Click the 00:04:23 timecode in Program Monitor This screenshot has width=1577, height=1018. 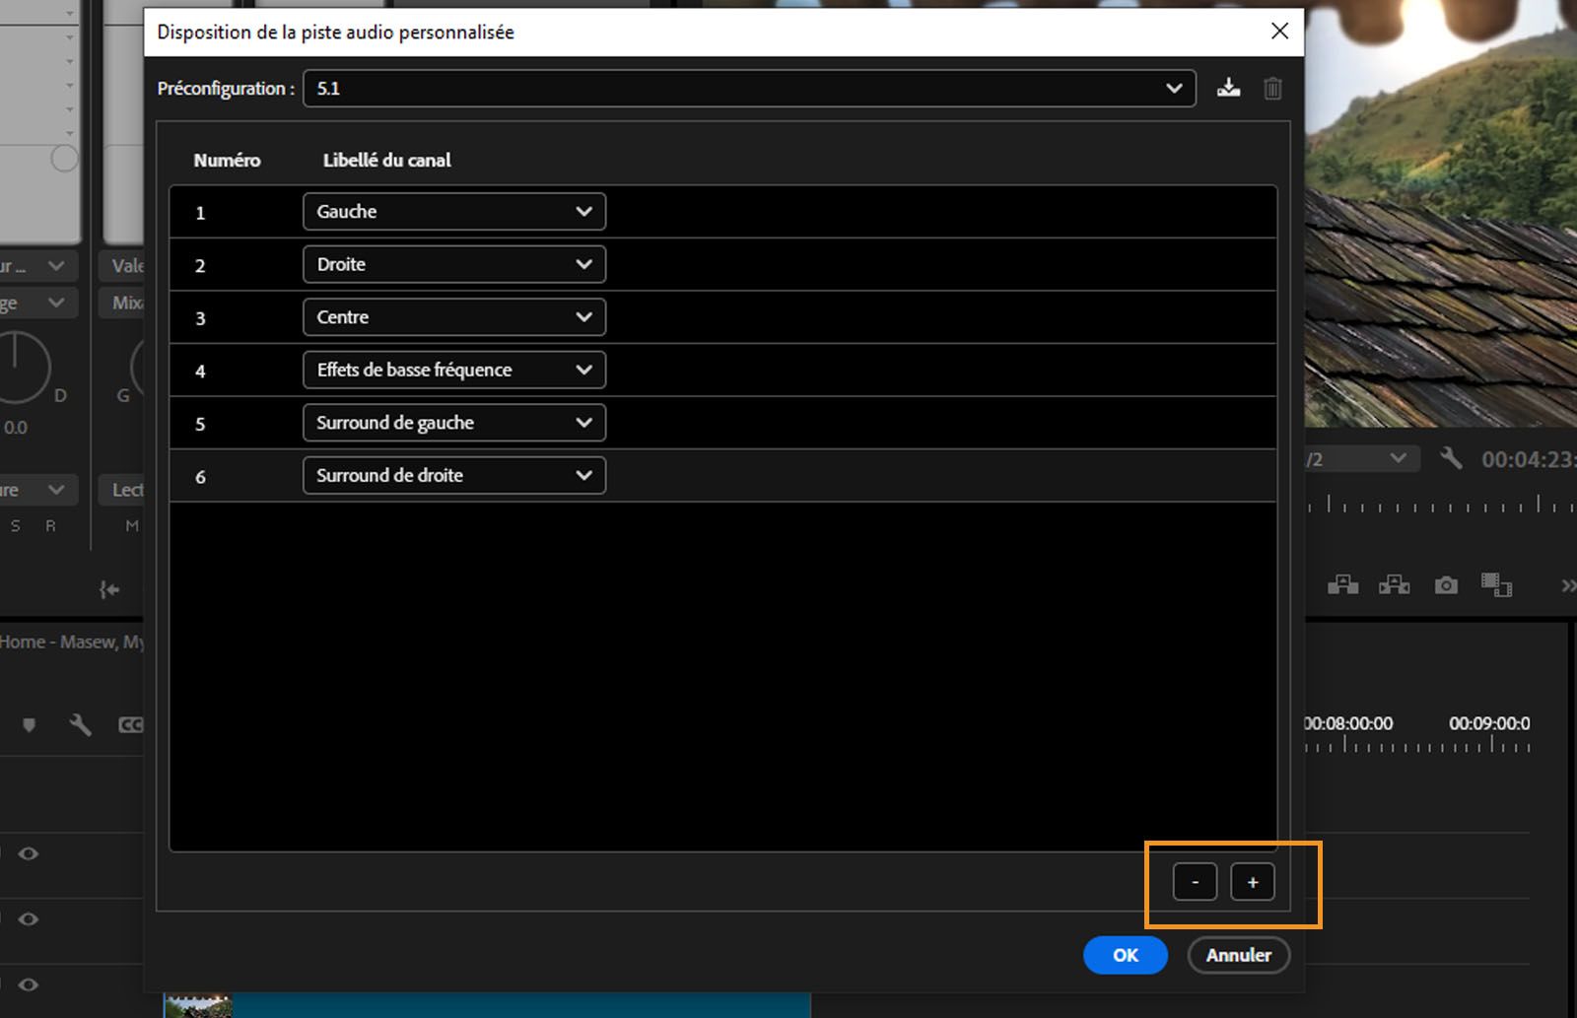pyautogui.click(x=1529, y=459)
